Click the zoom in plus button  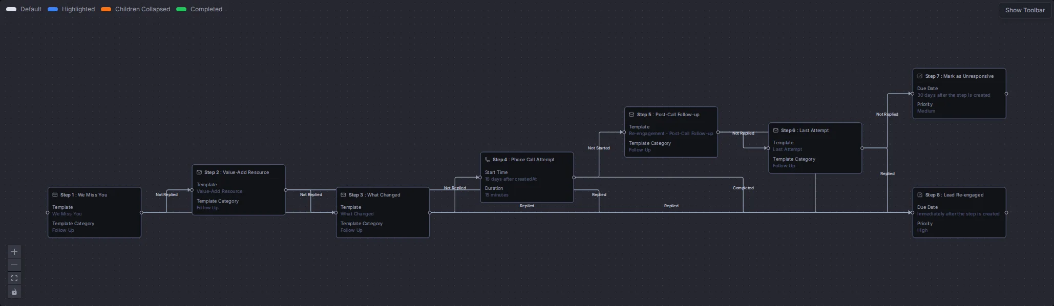pos(14,252)
